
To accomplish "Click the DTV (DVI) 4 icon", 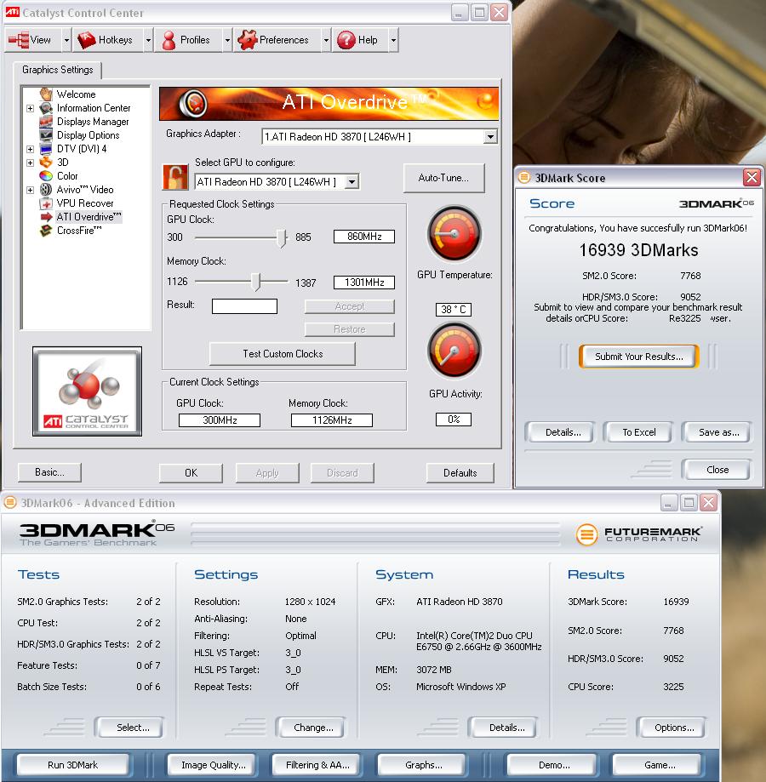I will coord(46,149).
